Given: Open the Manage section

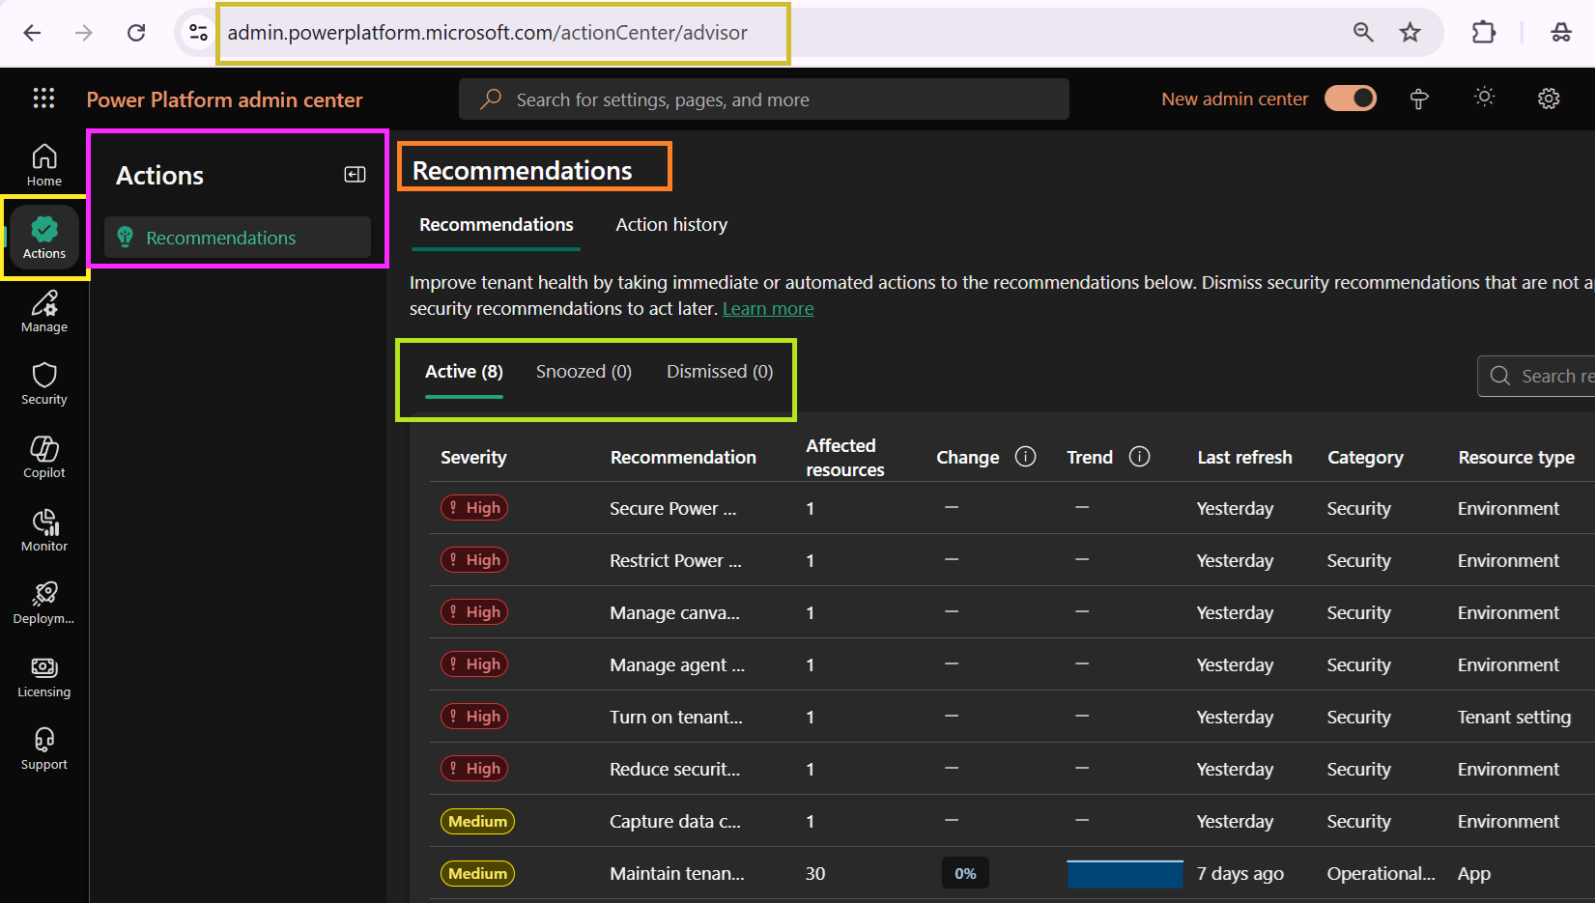Looking at the screenshot, I should coord(43,310).
